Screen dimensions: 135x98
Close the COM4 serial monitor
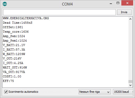[x=127, y=3]
